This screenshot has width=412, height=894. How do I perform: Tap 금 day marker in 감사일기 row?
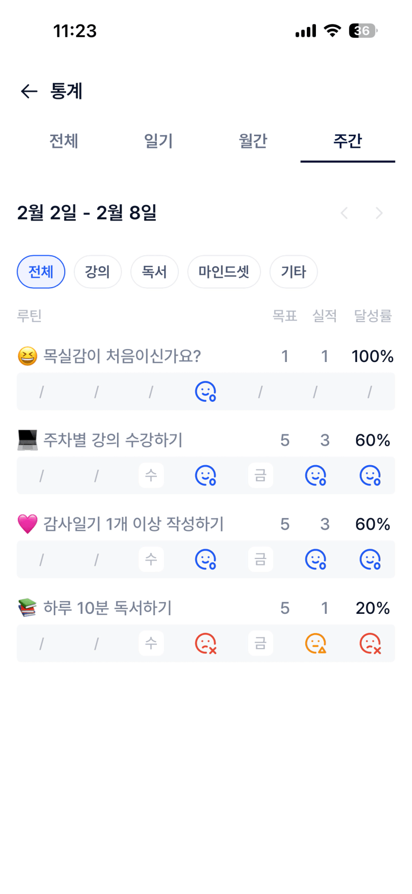tap(261, 559)
